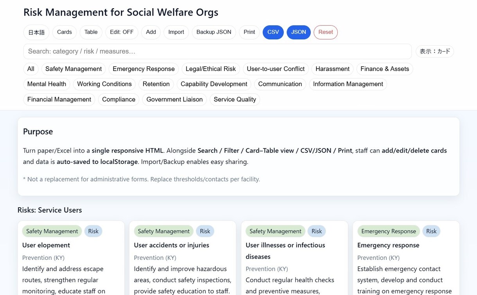Screen dimensions: 477x295
Task: Filter by Capability Development
Action: click(214, 84)
